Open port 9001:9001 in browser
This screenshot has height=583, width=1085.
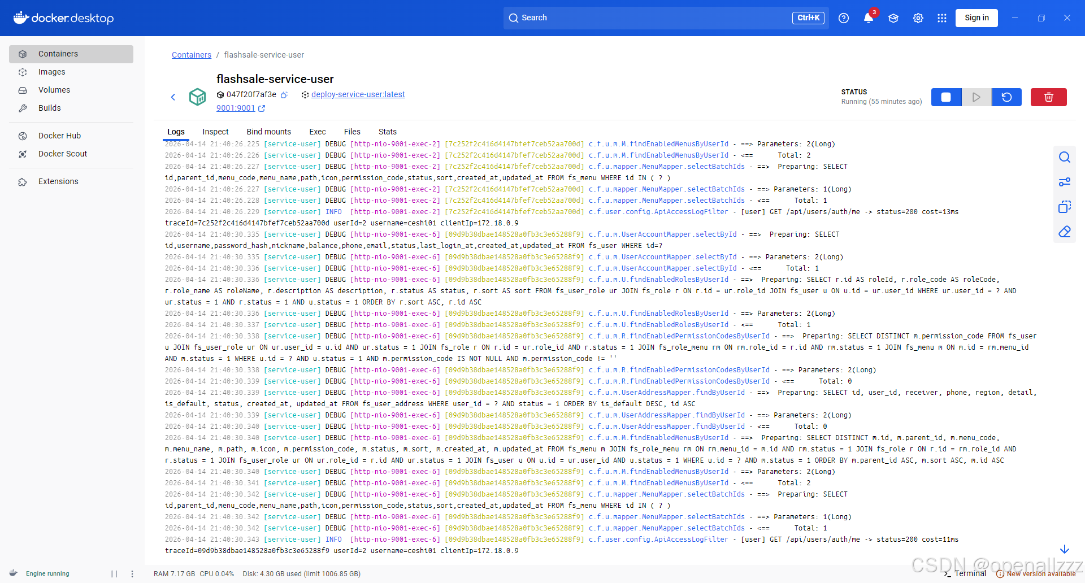coord(241,108)
